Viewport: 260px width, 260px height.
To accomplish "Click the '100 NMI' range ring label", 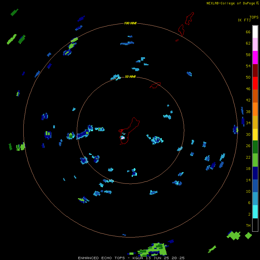I will point(130,23).
